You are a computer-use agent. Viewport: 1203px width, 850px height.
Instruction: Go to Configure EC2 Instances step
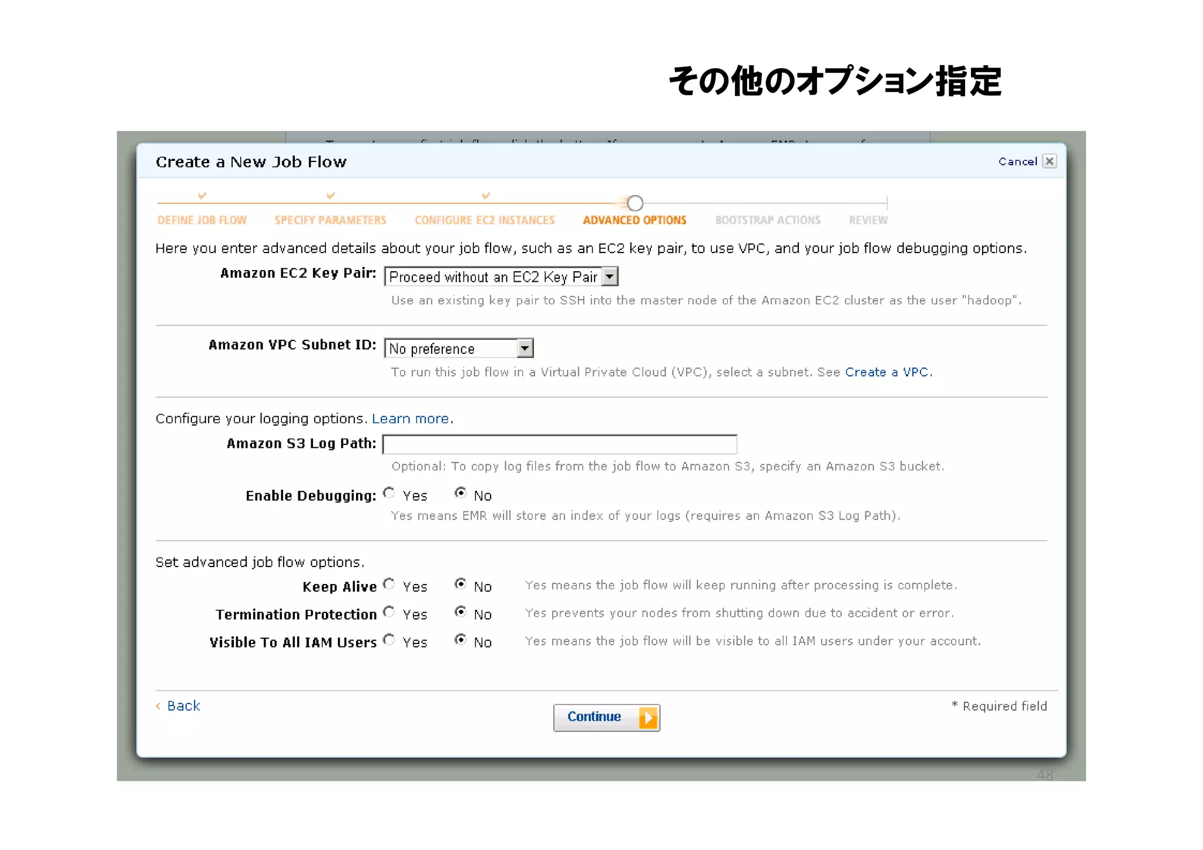[485, 220]
